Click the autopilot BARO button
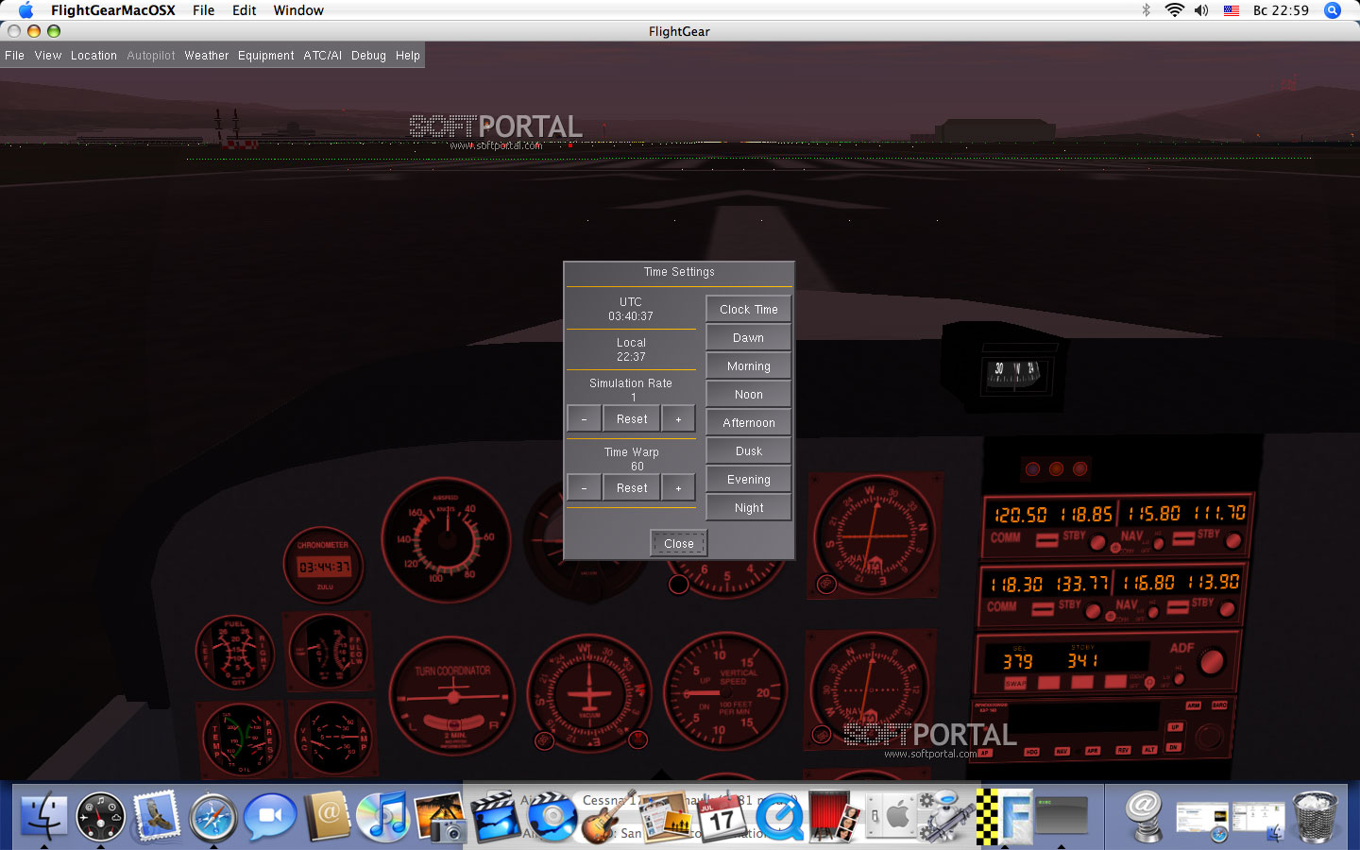The width and height of the screenshot is (1360, 850). (x=1219, y=705)
